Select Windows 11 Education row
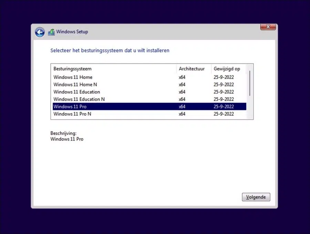 point(149,92)
